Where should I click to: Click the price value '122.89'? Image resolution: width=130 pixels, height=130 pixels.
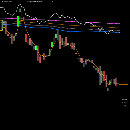pyautogui.click(x=125, y=100)
